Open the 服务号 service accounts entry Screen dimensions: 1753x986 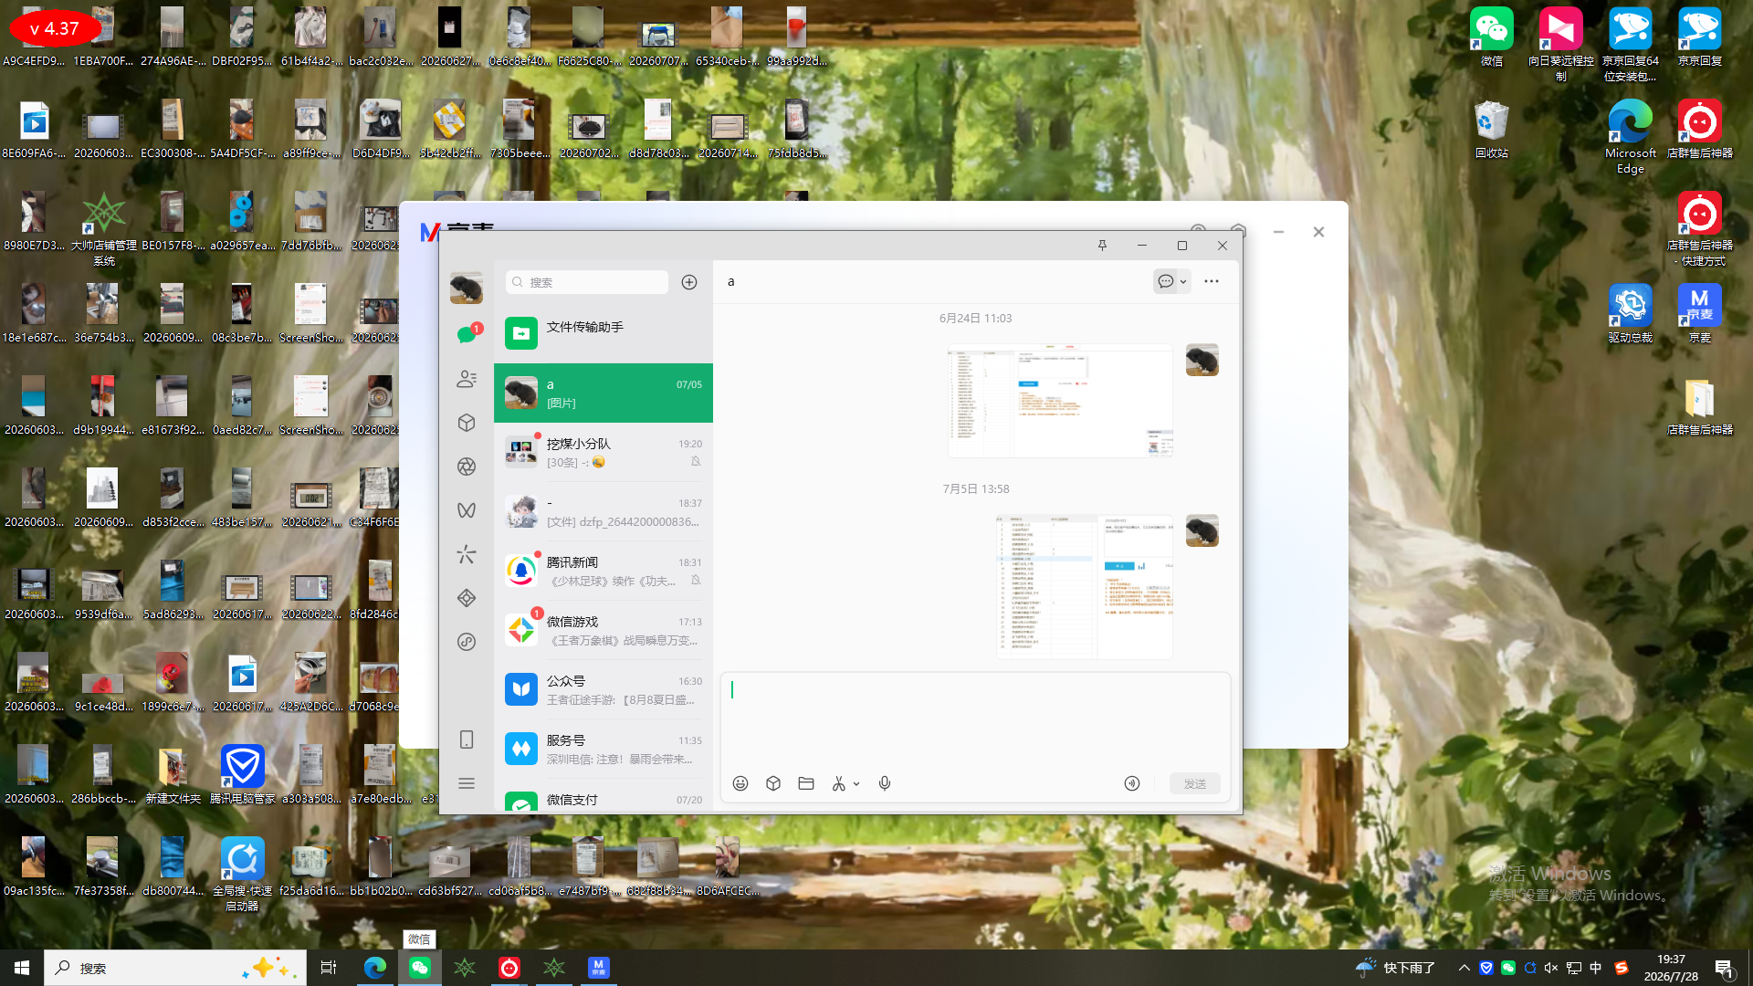point(604,750)
